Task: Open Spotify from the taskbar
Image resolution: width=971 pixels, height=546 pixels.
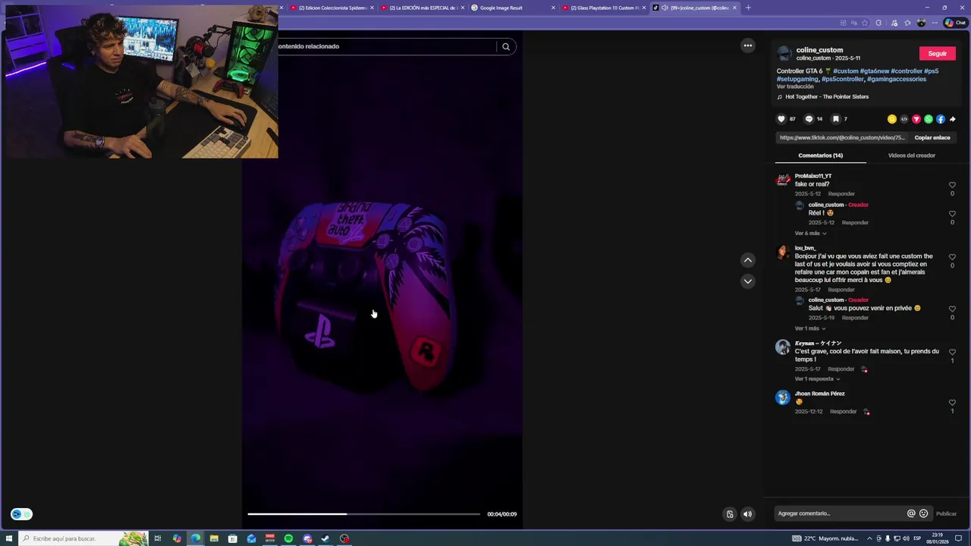Action: click(288, 538)
